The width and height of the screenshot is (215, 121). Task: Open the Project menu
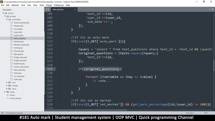pyautogui.click(x=49, y=5)
